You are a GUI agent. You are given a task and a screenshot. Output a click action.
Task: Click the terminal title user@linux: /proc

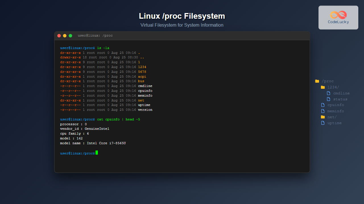pyautogui.click(x=95, y=36)
